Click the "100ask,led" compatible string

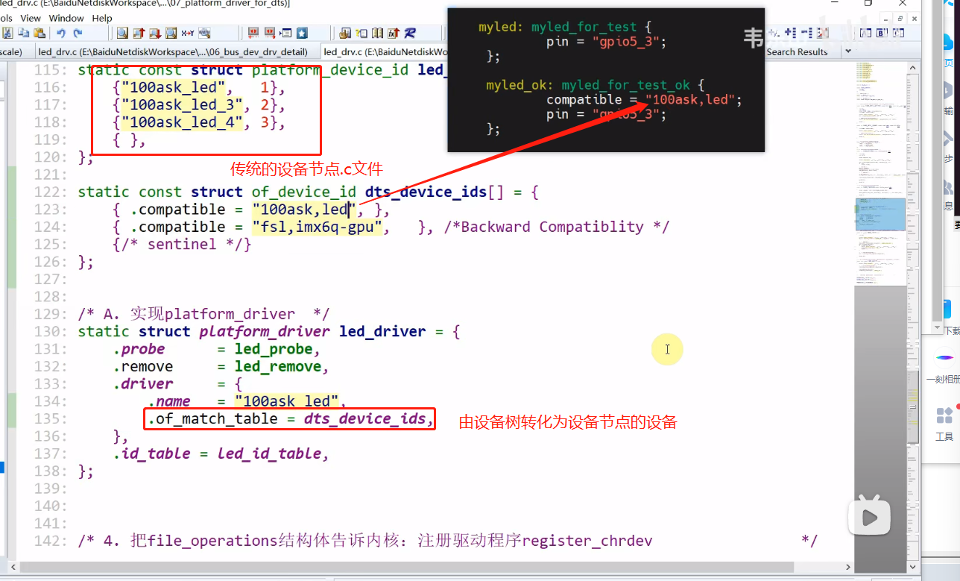(x=306, y=210)
